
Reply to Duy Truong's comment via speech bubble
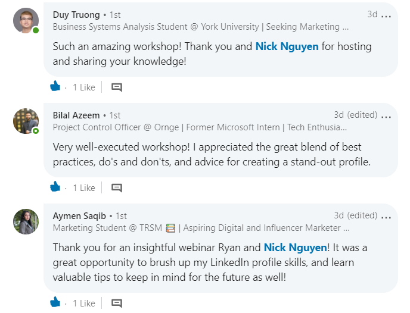coord(117,87)
